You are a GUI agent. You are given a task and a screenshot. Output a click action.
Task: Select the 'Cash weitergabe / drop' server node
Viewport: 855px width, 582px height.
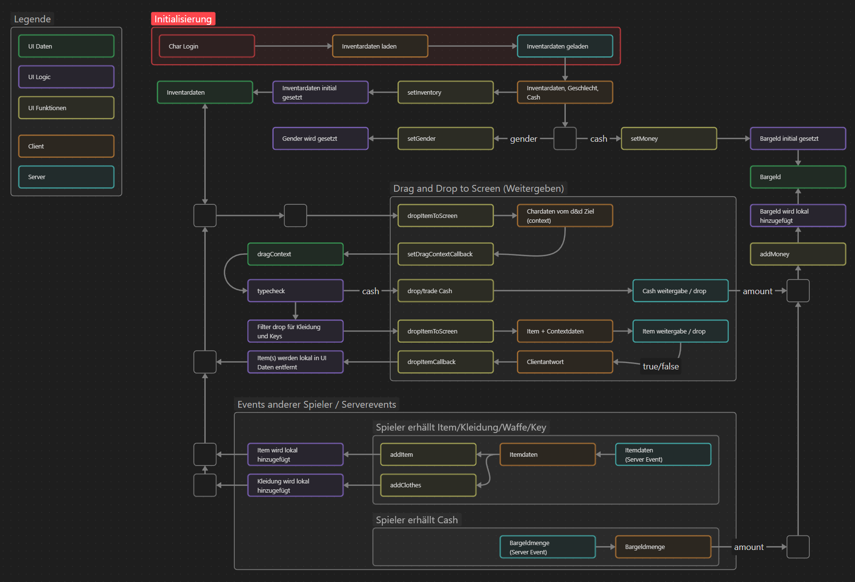[680, 291]
